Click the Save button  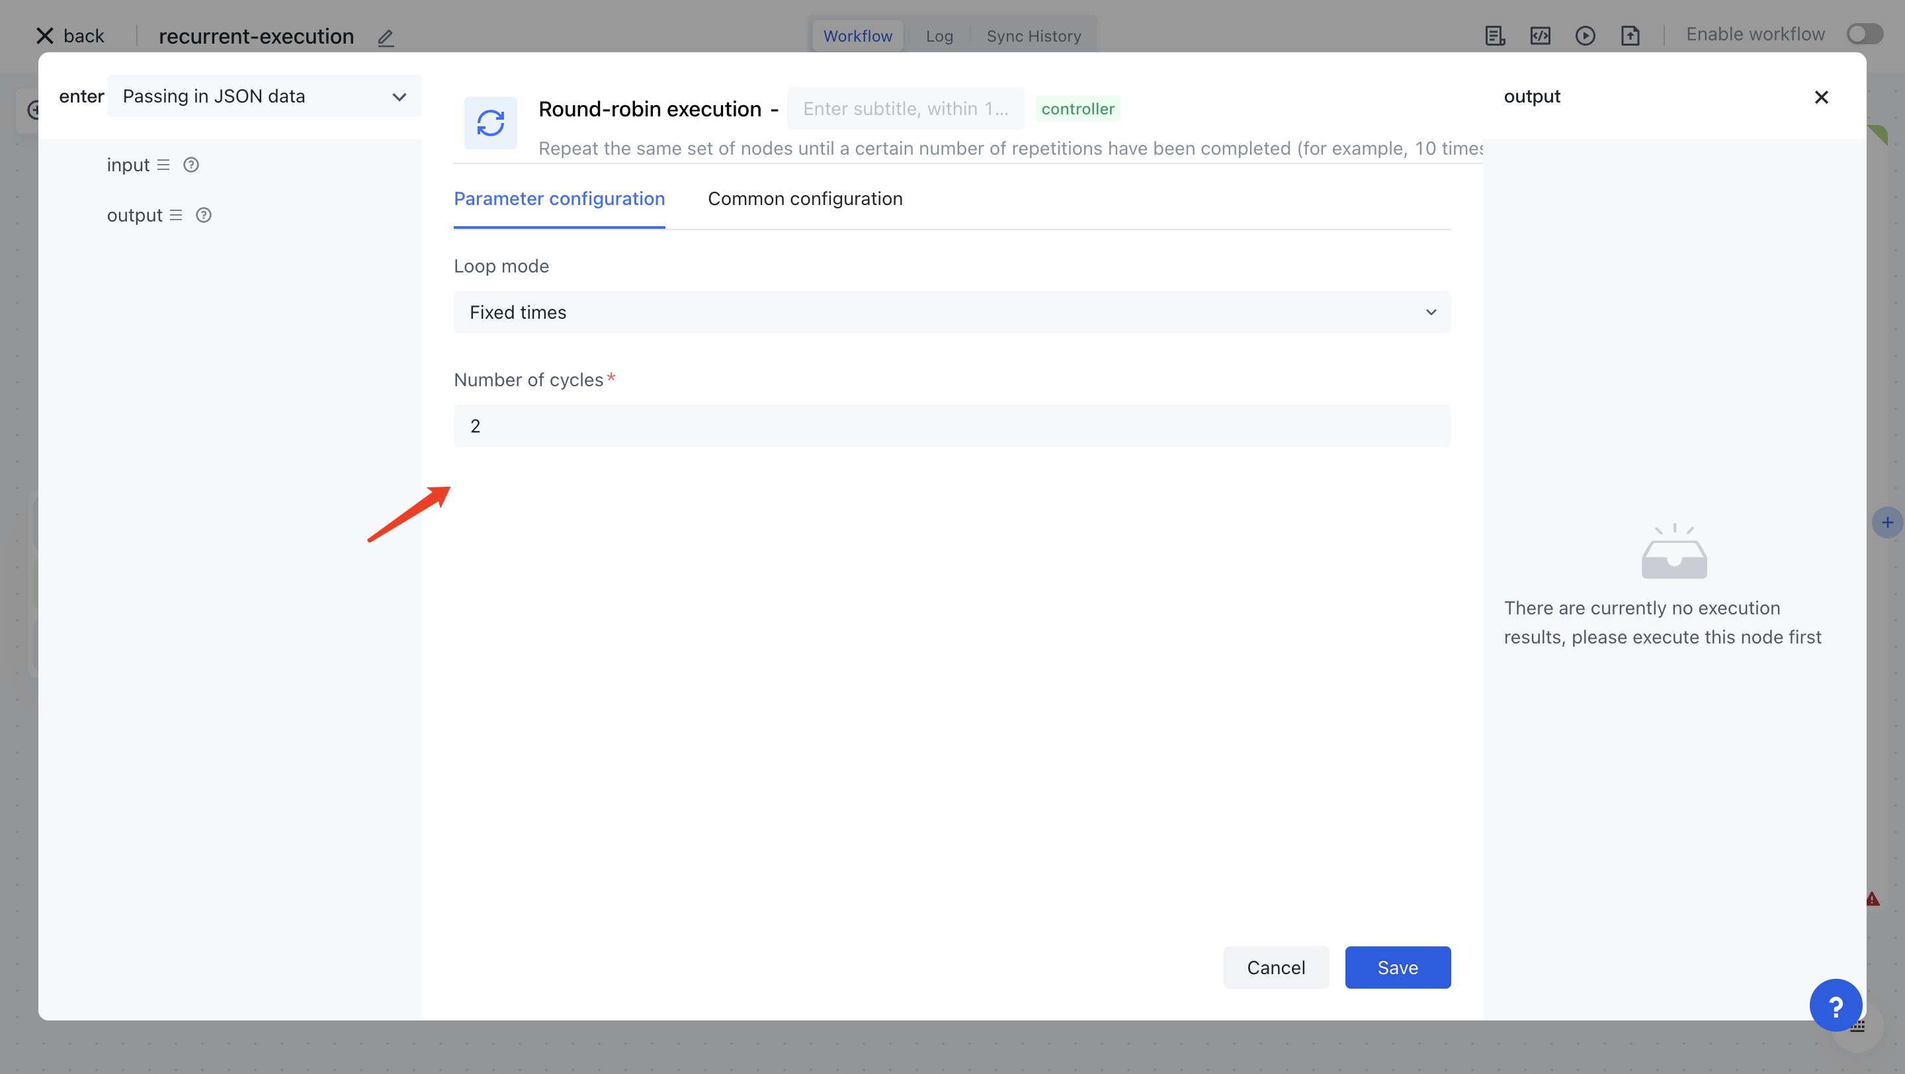pyautogui.click(x=1397, y=968)
